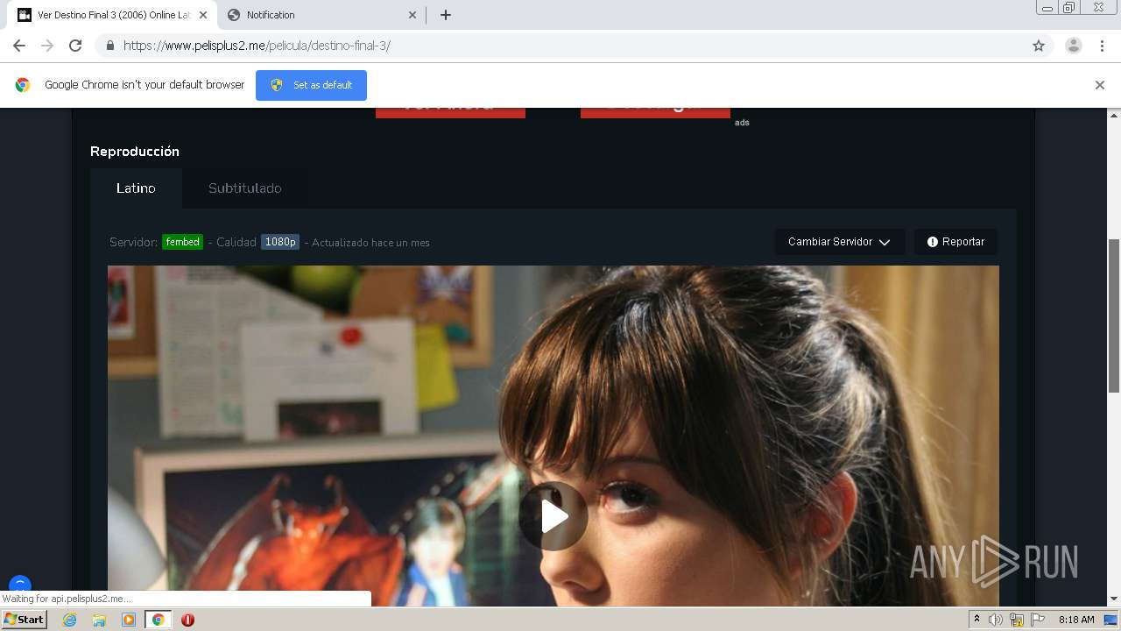Go forward in browser history
The height and width of the screenshot is (631, 1121).
pyautogui.click(x=47, y=46)
